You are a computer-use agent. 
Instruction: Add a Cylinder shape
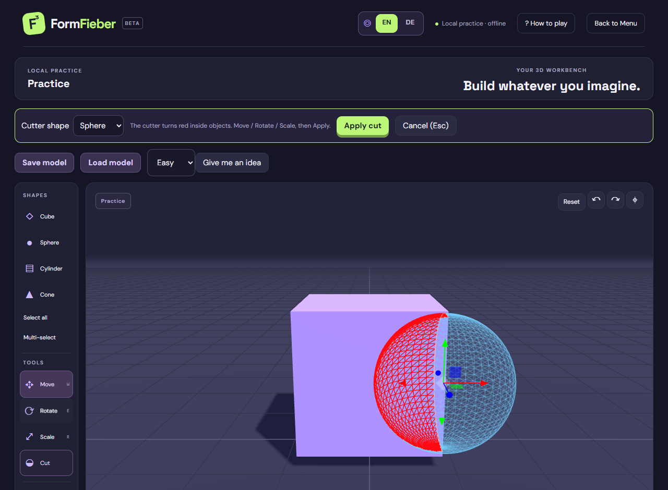tap(46, 268)
